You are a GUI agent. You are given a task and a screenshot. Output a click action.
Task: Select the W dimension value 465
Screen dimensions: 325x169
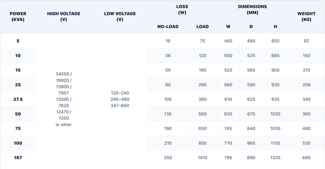pos(228,41)
